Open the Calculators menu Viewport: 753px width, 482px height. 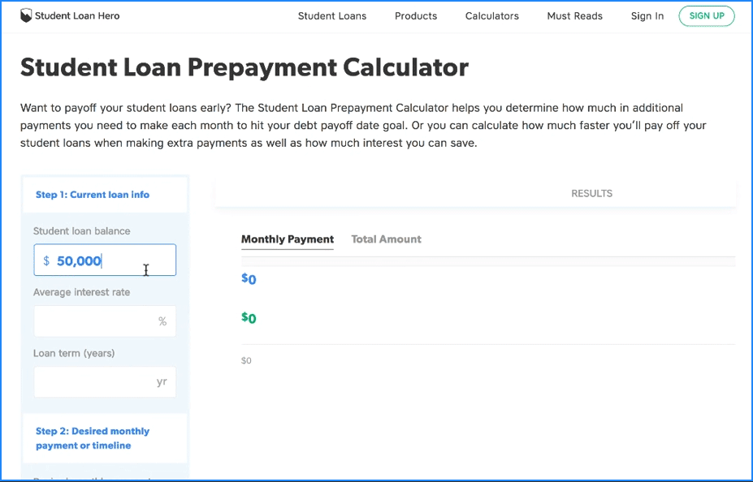point(491,16)
